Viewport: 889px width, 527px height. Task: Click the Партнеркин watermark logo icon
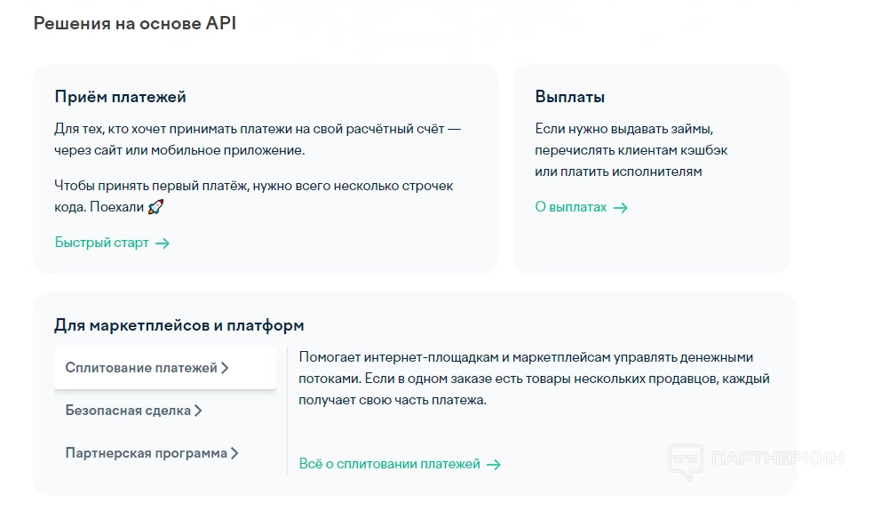pos(686,460)
